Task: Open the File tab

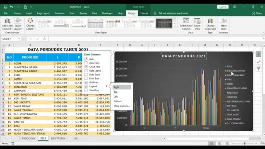Action: coord(6,13)
